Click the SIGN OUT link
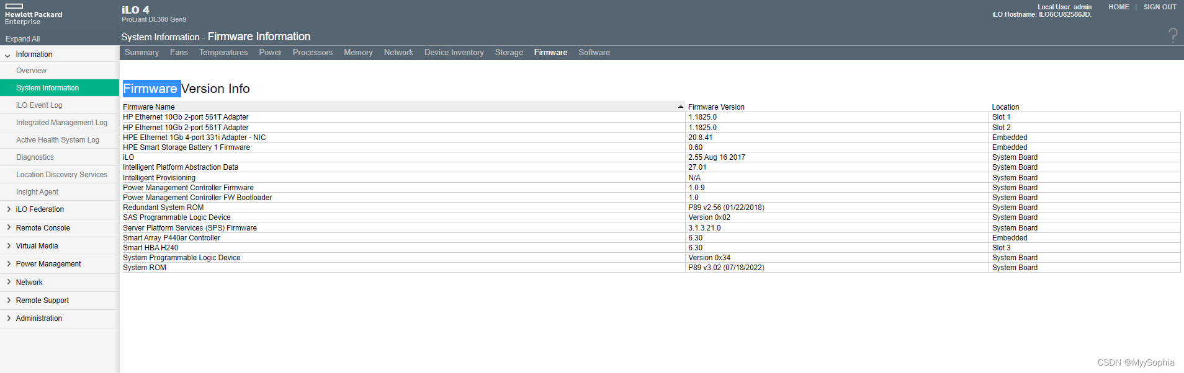Screen dimensions: 1184x373 click(x=1160, y=7)
